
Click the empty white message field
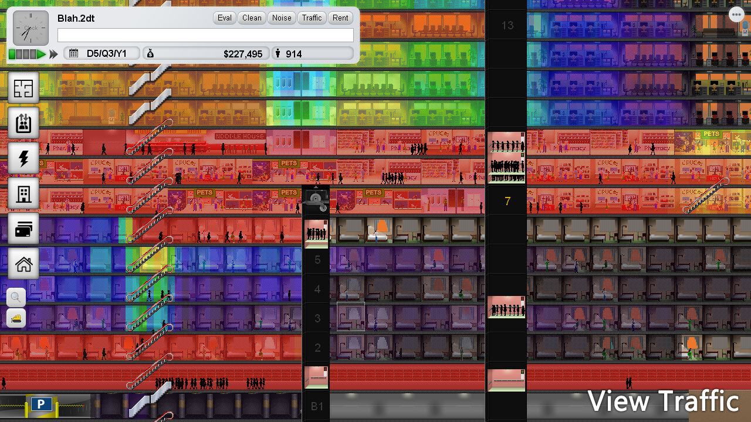coord(205,35)
